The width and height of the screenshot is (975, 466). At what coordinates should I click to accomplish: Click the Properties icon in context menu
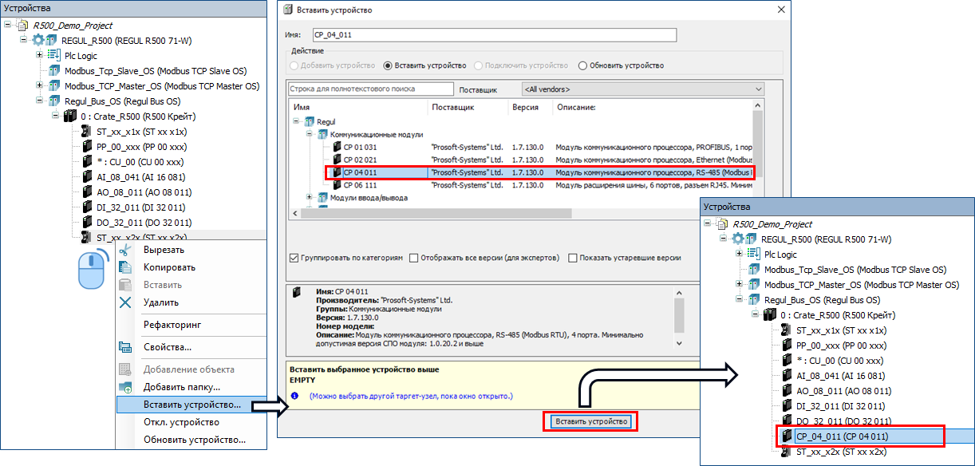(x=125, y=347)
